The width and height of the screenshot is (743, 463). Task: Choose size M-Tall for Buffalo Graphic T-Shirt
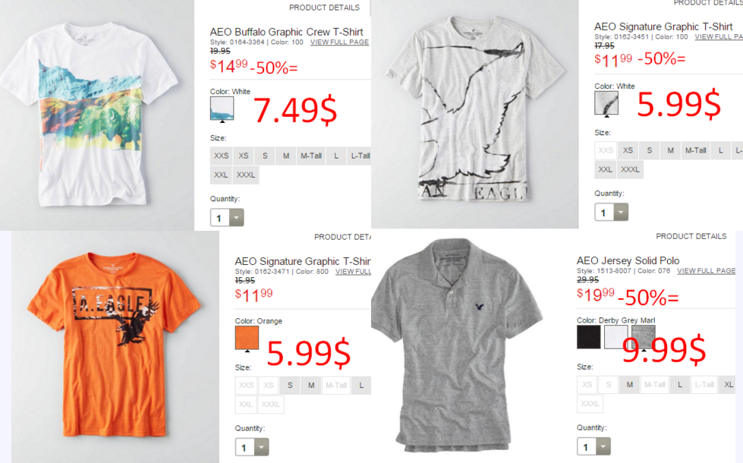(311, 156)
